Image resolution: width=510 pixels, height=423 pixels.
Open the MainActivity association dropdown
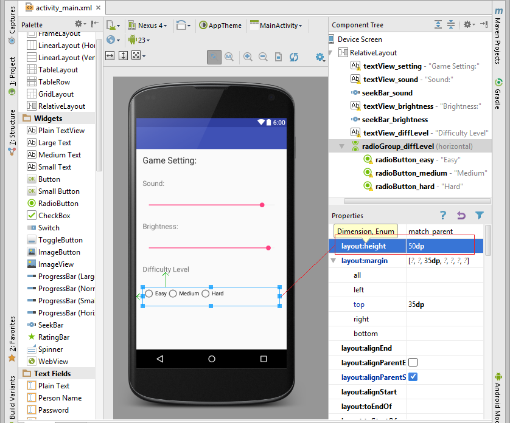pyautogui.click(x=276, y=26)
